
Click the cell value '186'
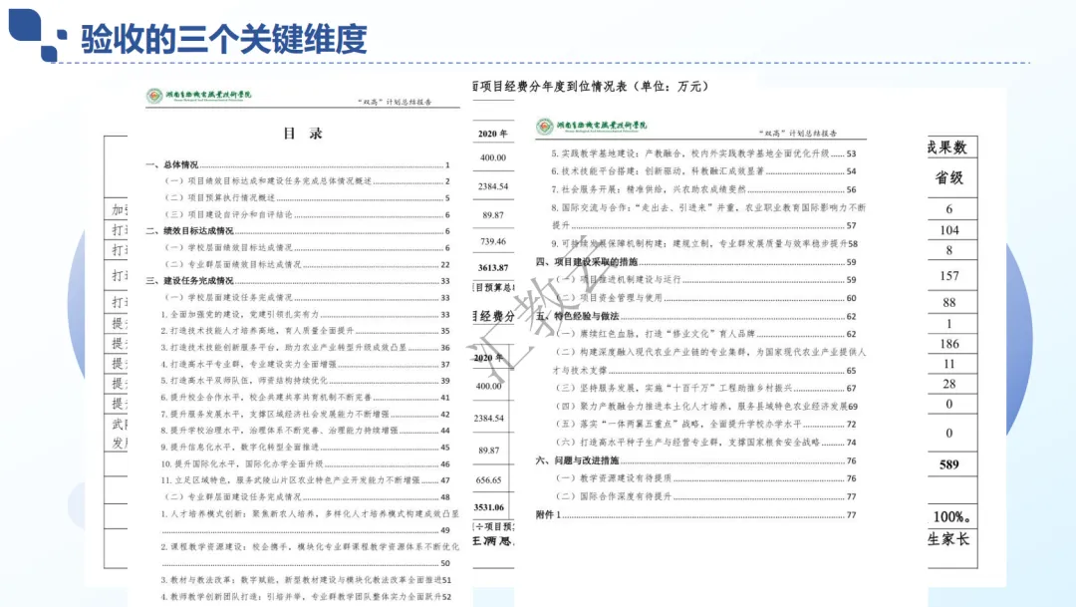(x=949, y=344)
